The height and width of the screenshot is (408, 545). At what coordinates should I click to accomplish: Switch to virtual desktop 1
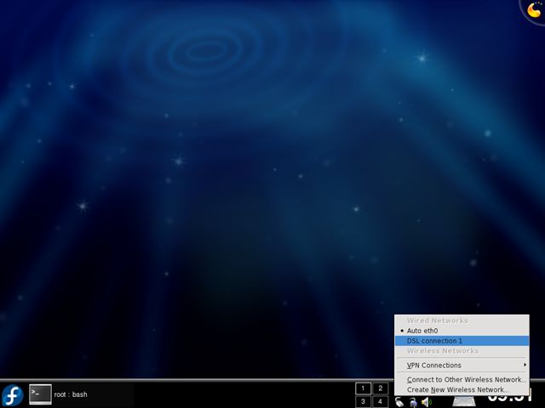tap(363, 388)
